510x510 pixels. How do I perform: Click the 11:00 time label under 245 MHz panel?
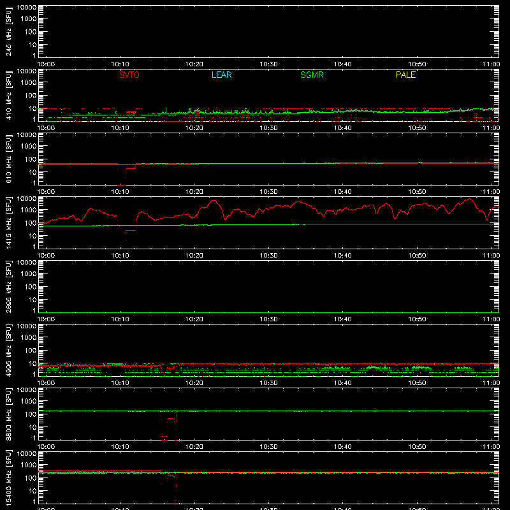[491, 64]
